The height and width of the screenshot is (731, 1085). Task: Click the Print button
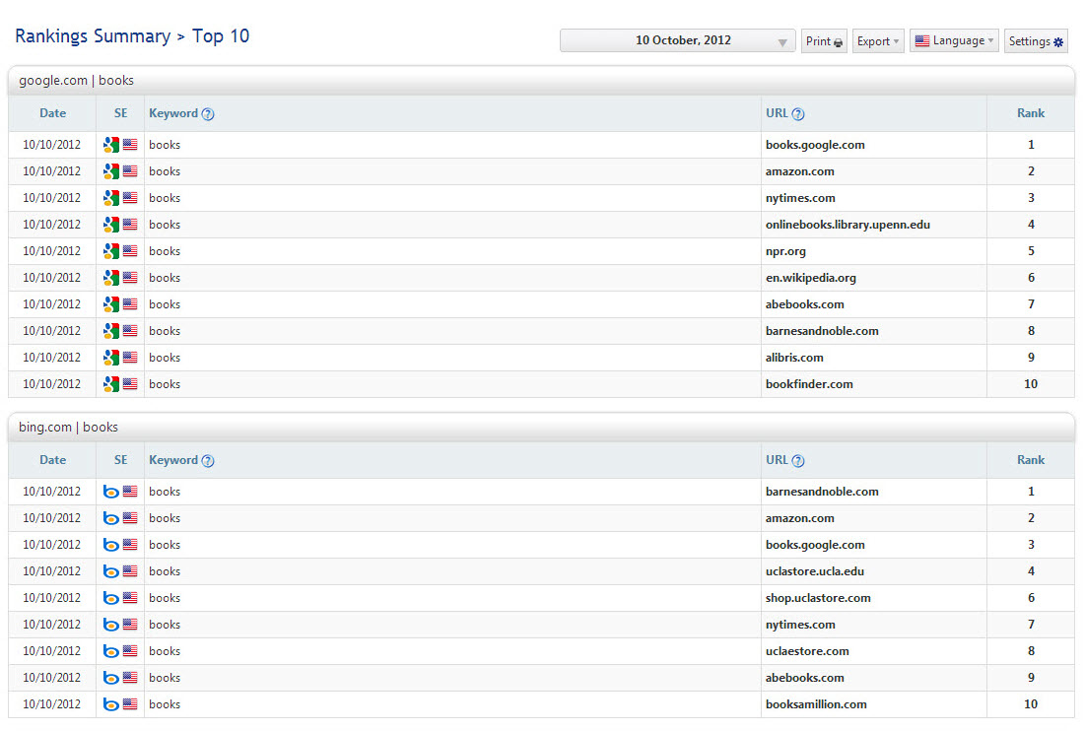point(824,41)
